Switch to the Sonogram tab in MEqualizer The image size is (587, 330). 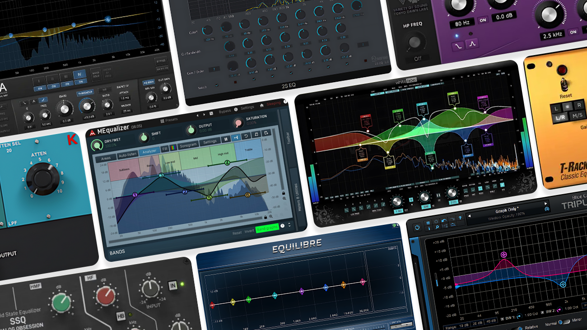pyautogui.click(x=188, y=145)
